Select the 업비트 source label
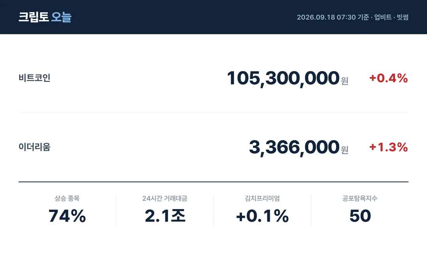The height and width of the screenshot is (273, 427). tap(383, 17)
